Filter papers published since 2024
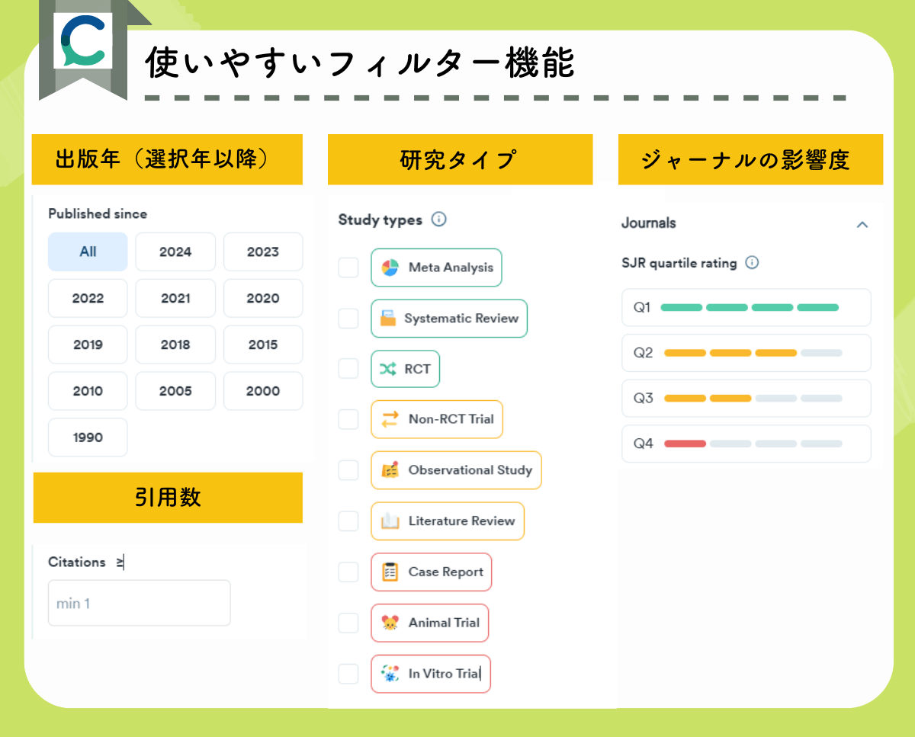The height and width of the screenshot is (737, 915). point(175,252)
